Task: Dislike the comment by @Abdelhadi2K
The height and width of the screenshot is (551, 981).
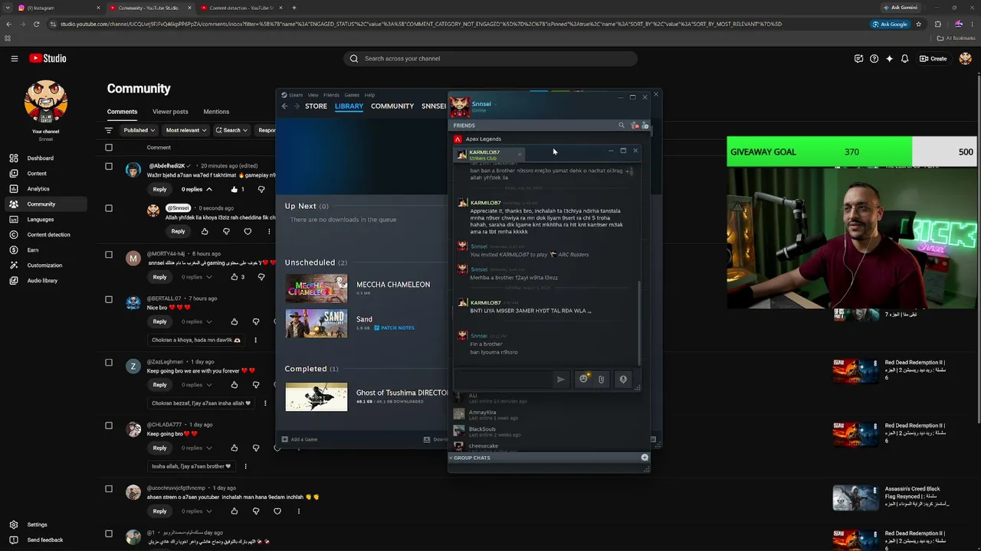Action: (261, 189)
